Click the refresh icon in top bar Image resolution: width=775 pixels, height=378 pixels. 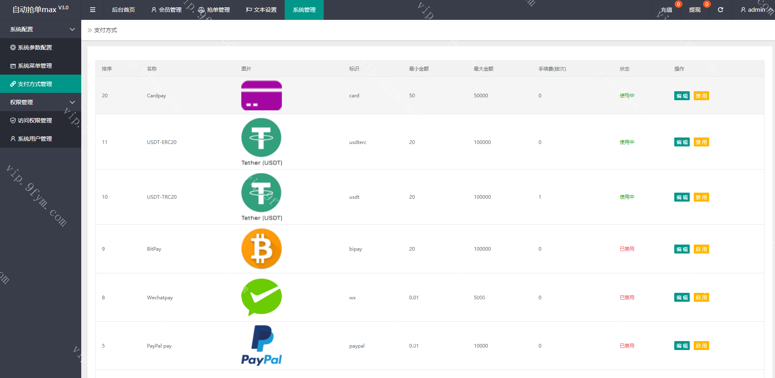pos(720,10)
